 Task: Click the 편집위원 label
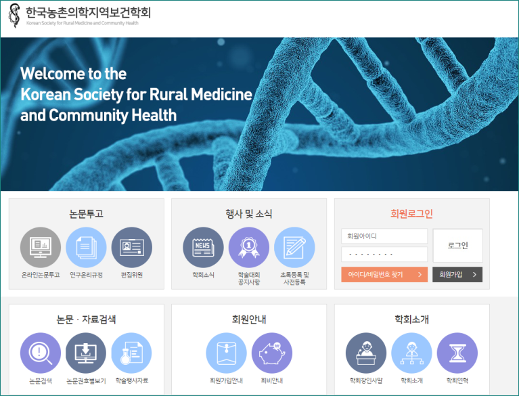tap(132, 275)
